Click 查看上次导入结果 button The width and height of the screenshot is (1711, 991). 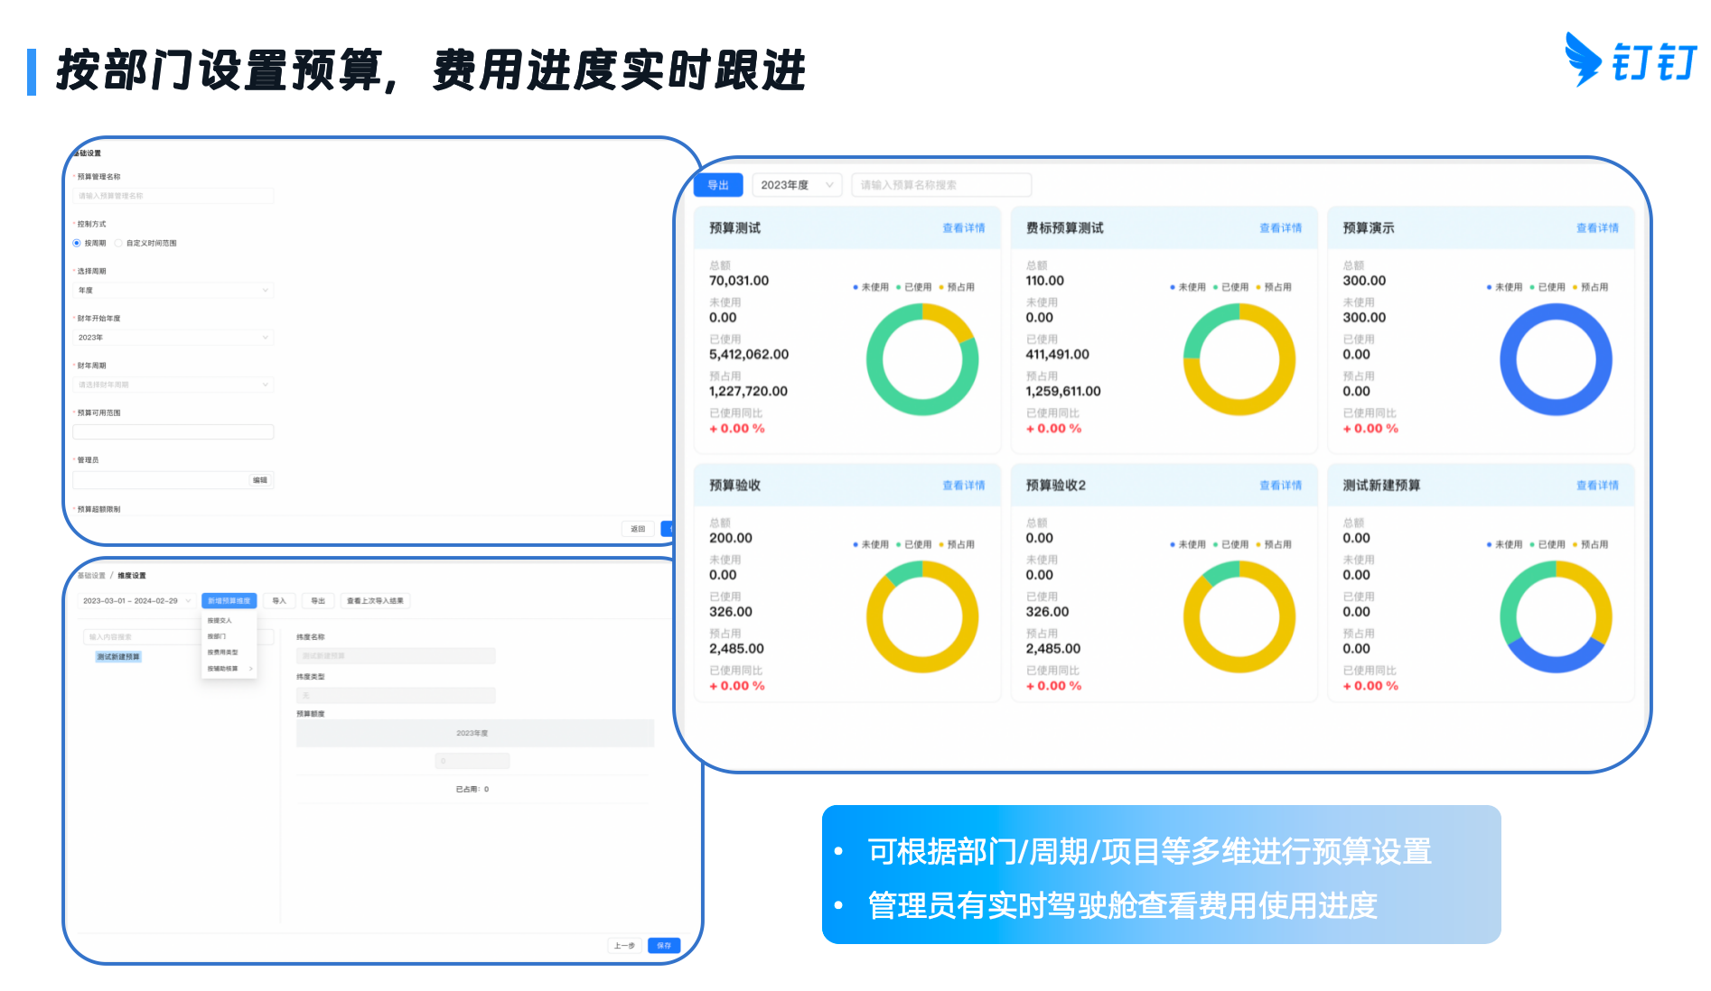pos(375,600)
